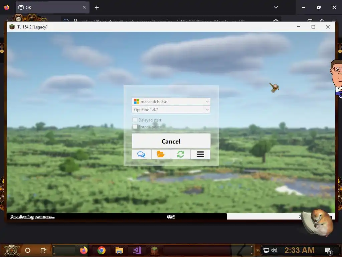This screenshot has width=342, height=257.
Task: Open Task View on taskbar
Action: [44, 250]
